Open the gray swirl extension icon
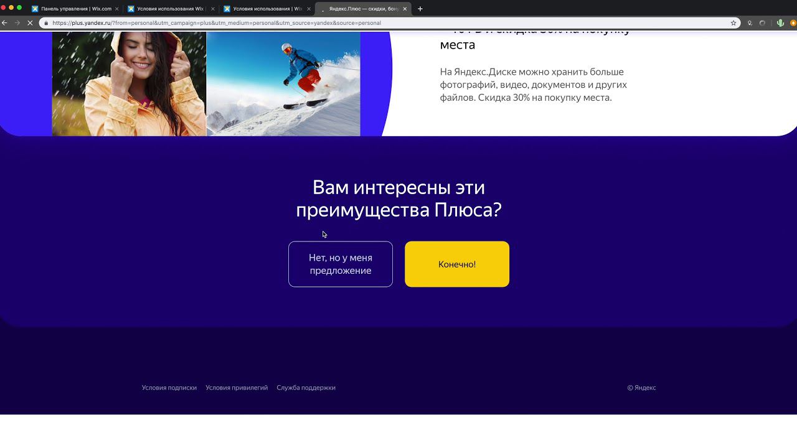Viewport: 797px width, 448px height. coord(763,23)
